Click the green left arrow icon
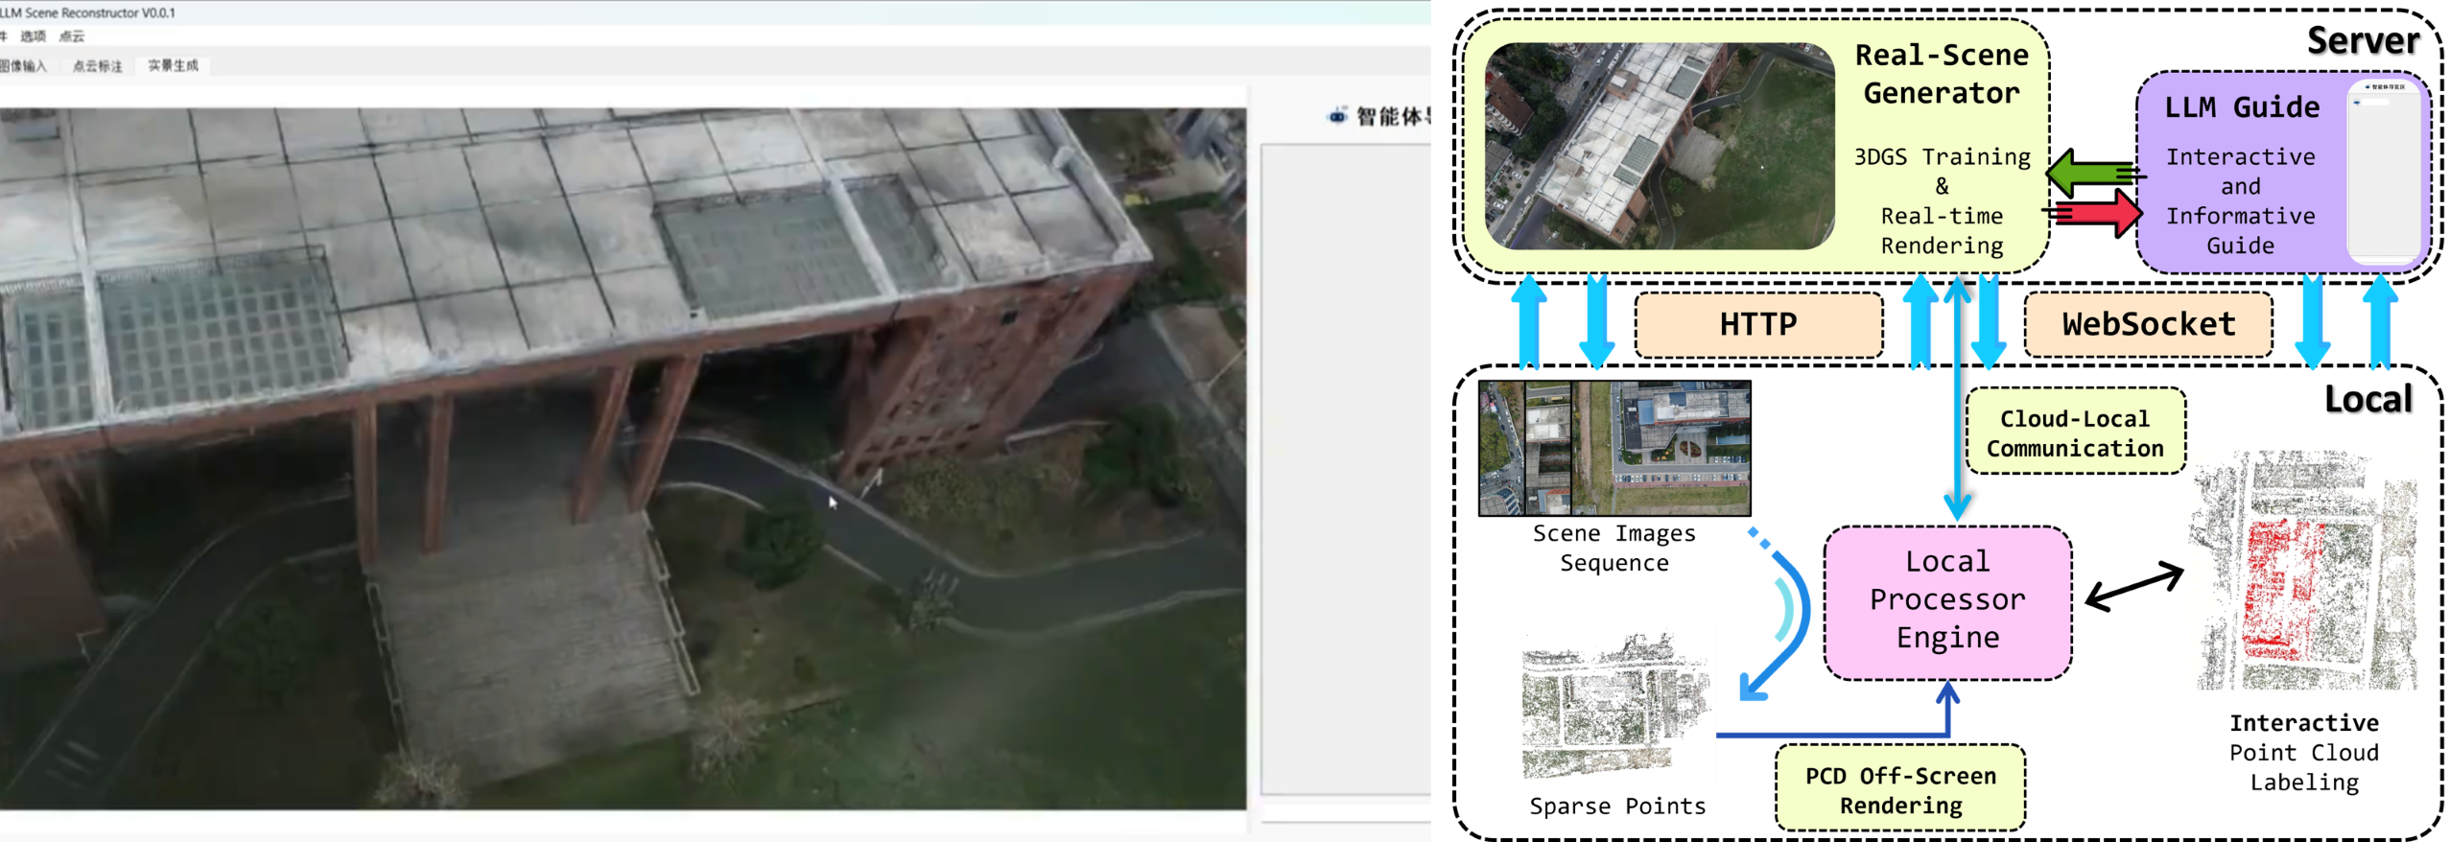The image size is (2450, 842). point(2094,173)
